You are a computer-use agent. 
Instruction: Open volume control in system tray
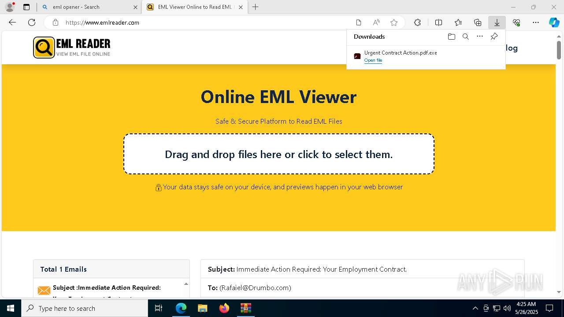[507, 308]
